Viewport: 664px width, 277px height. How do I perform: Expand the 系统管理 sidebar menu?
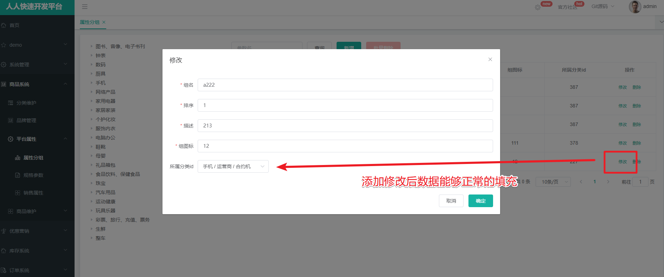coord(65,65)
